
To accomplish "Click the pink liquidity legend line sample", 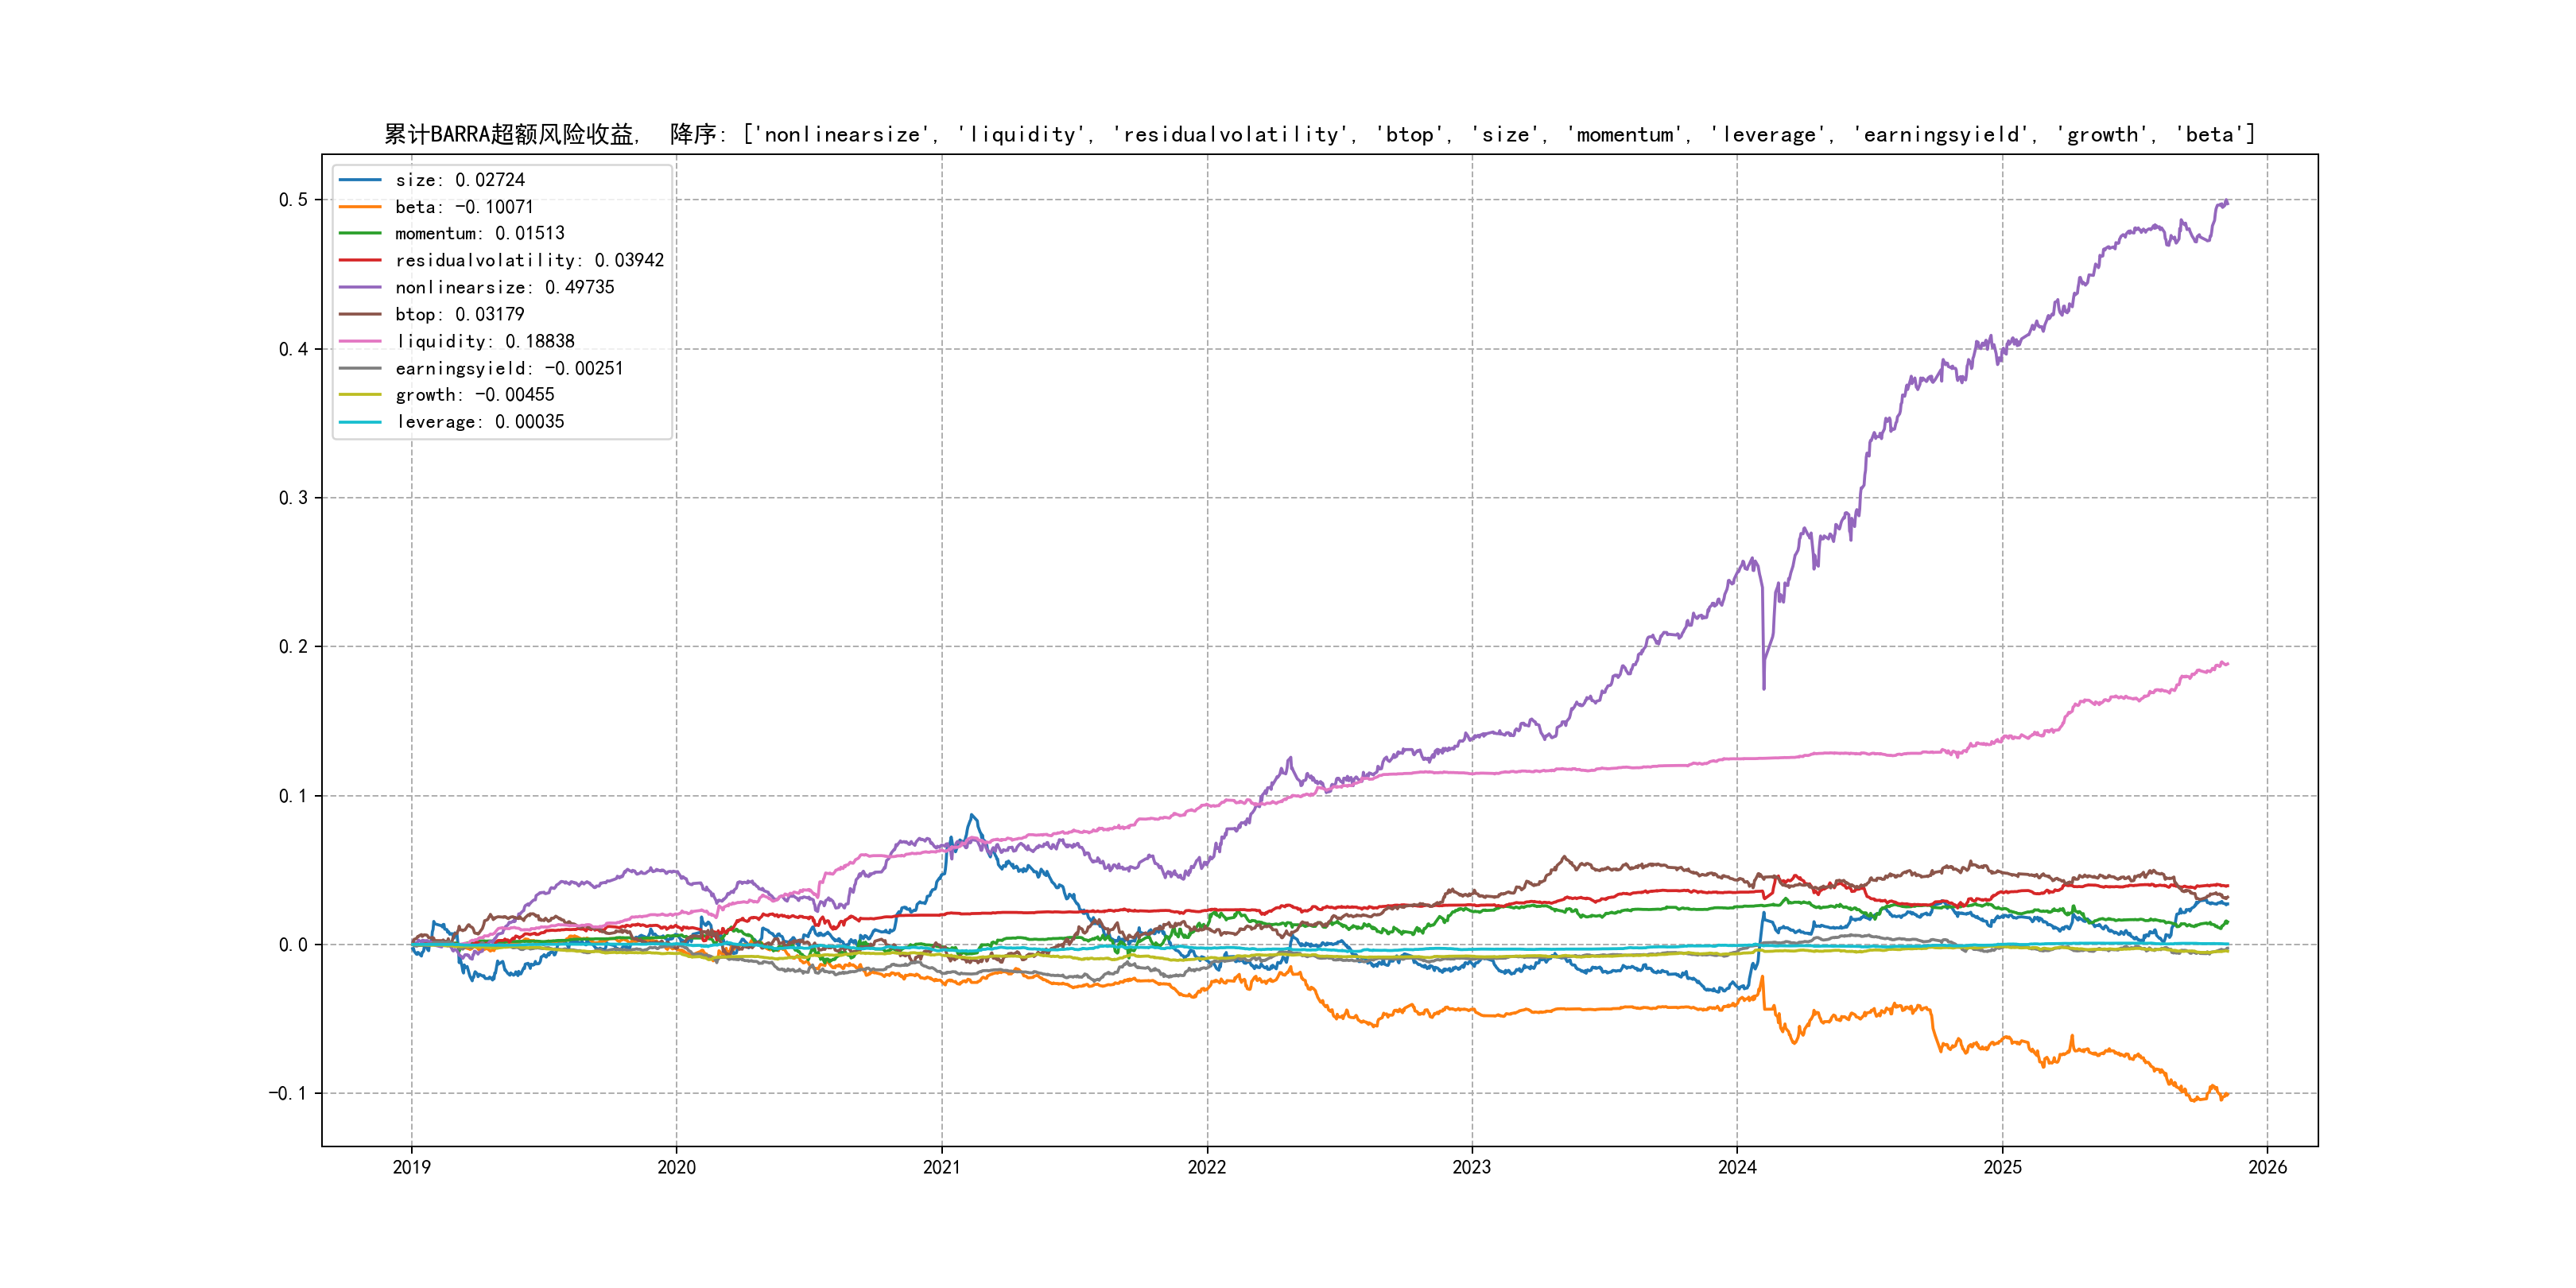I will point(360,341).
